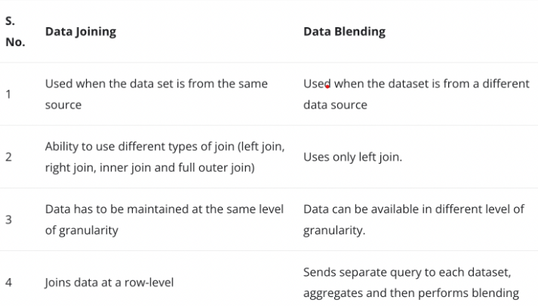Viewport: 538px width, 306px height.
Task: Click 'Used when the dataset is from a different' text
Action: pyautogui.click(x=416, y=84)
